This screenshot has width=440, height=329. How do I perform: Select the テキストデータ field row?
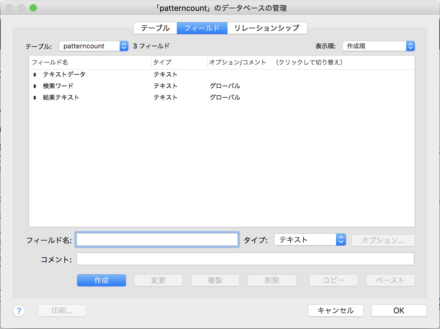click(222, 74)
